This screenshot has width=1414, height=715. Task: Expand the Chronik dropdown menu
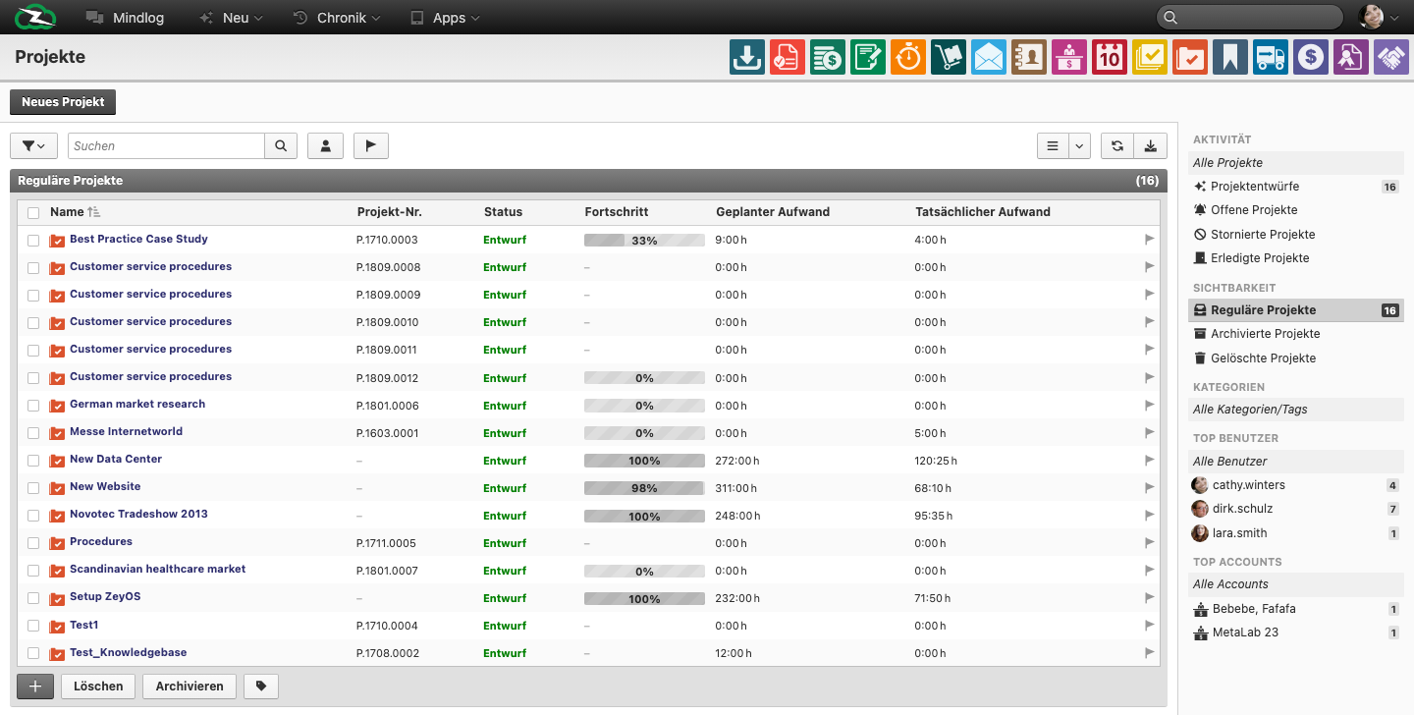click(336, 18)
